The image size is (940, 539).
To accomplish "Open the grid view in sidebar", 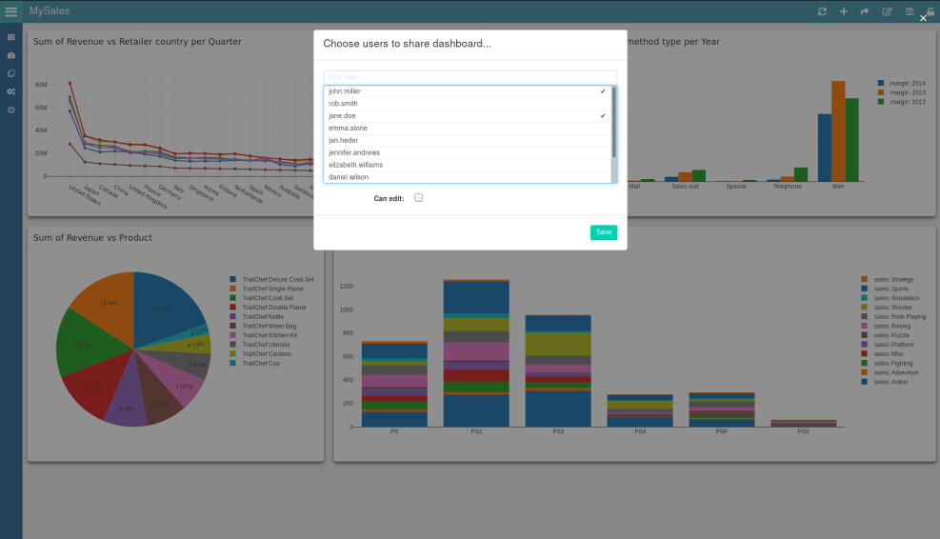I will click(x=11, y=37).
